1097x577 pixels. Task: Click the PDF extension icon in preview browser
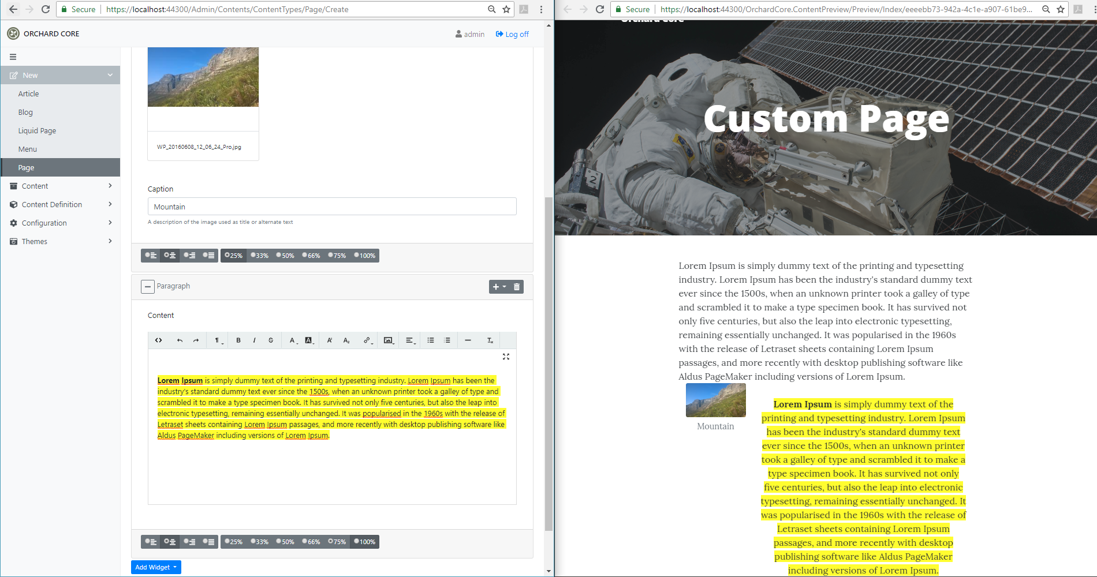coord(1078,9)
